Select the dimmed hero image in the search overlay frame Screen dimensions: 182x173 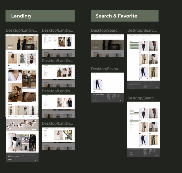coord(107,45)
